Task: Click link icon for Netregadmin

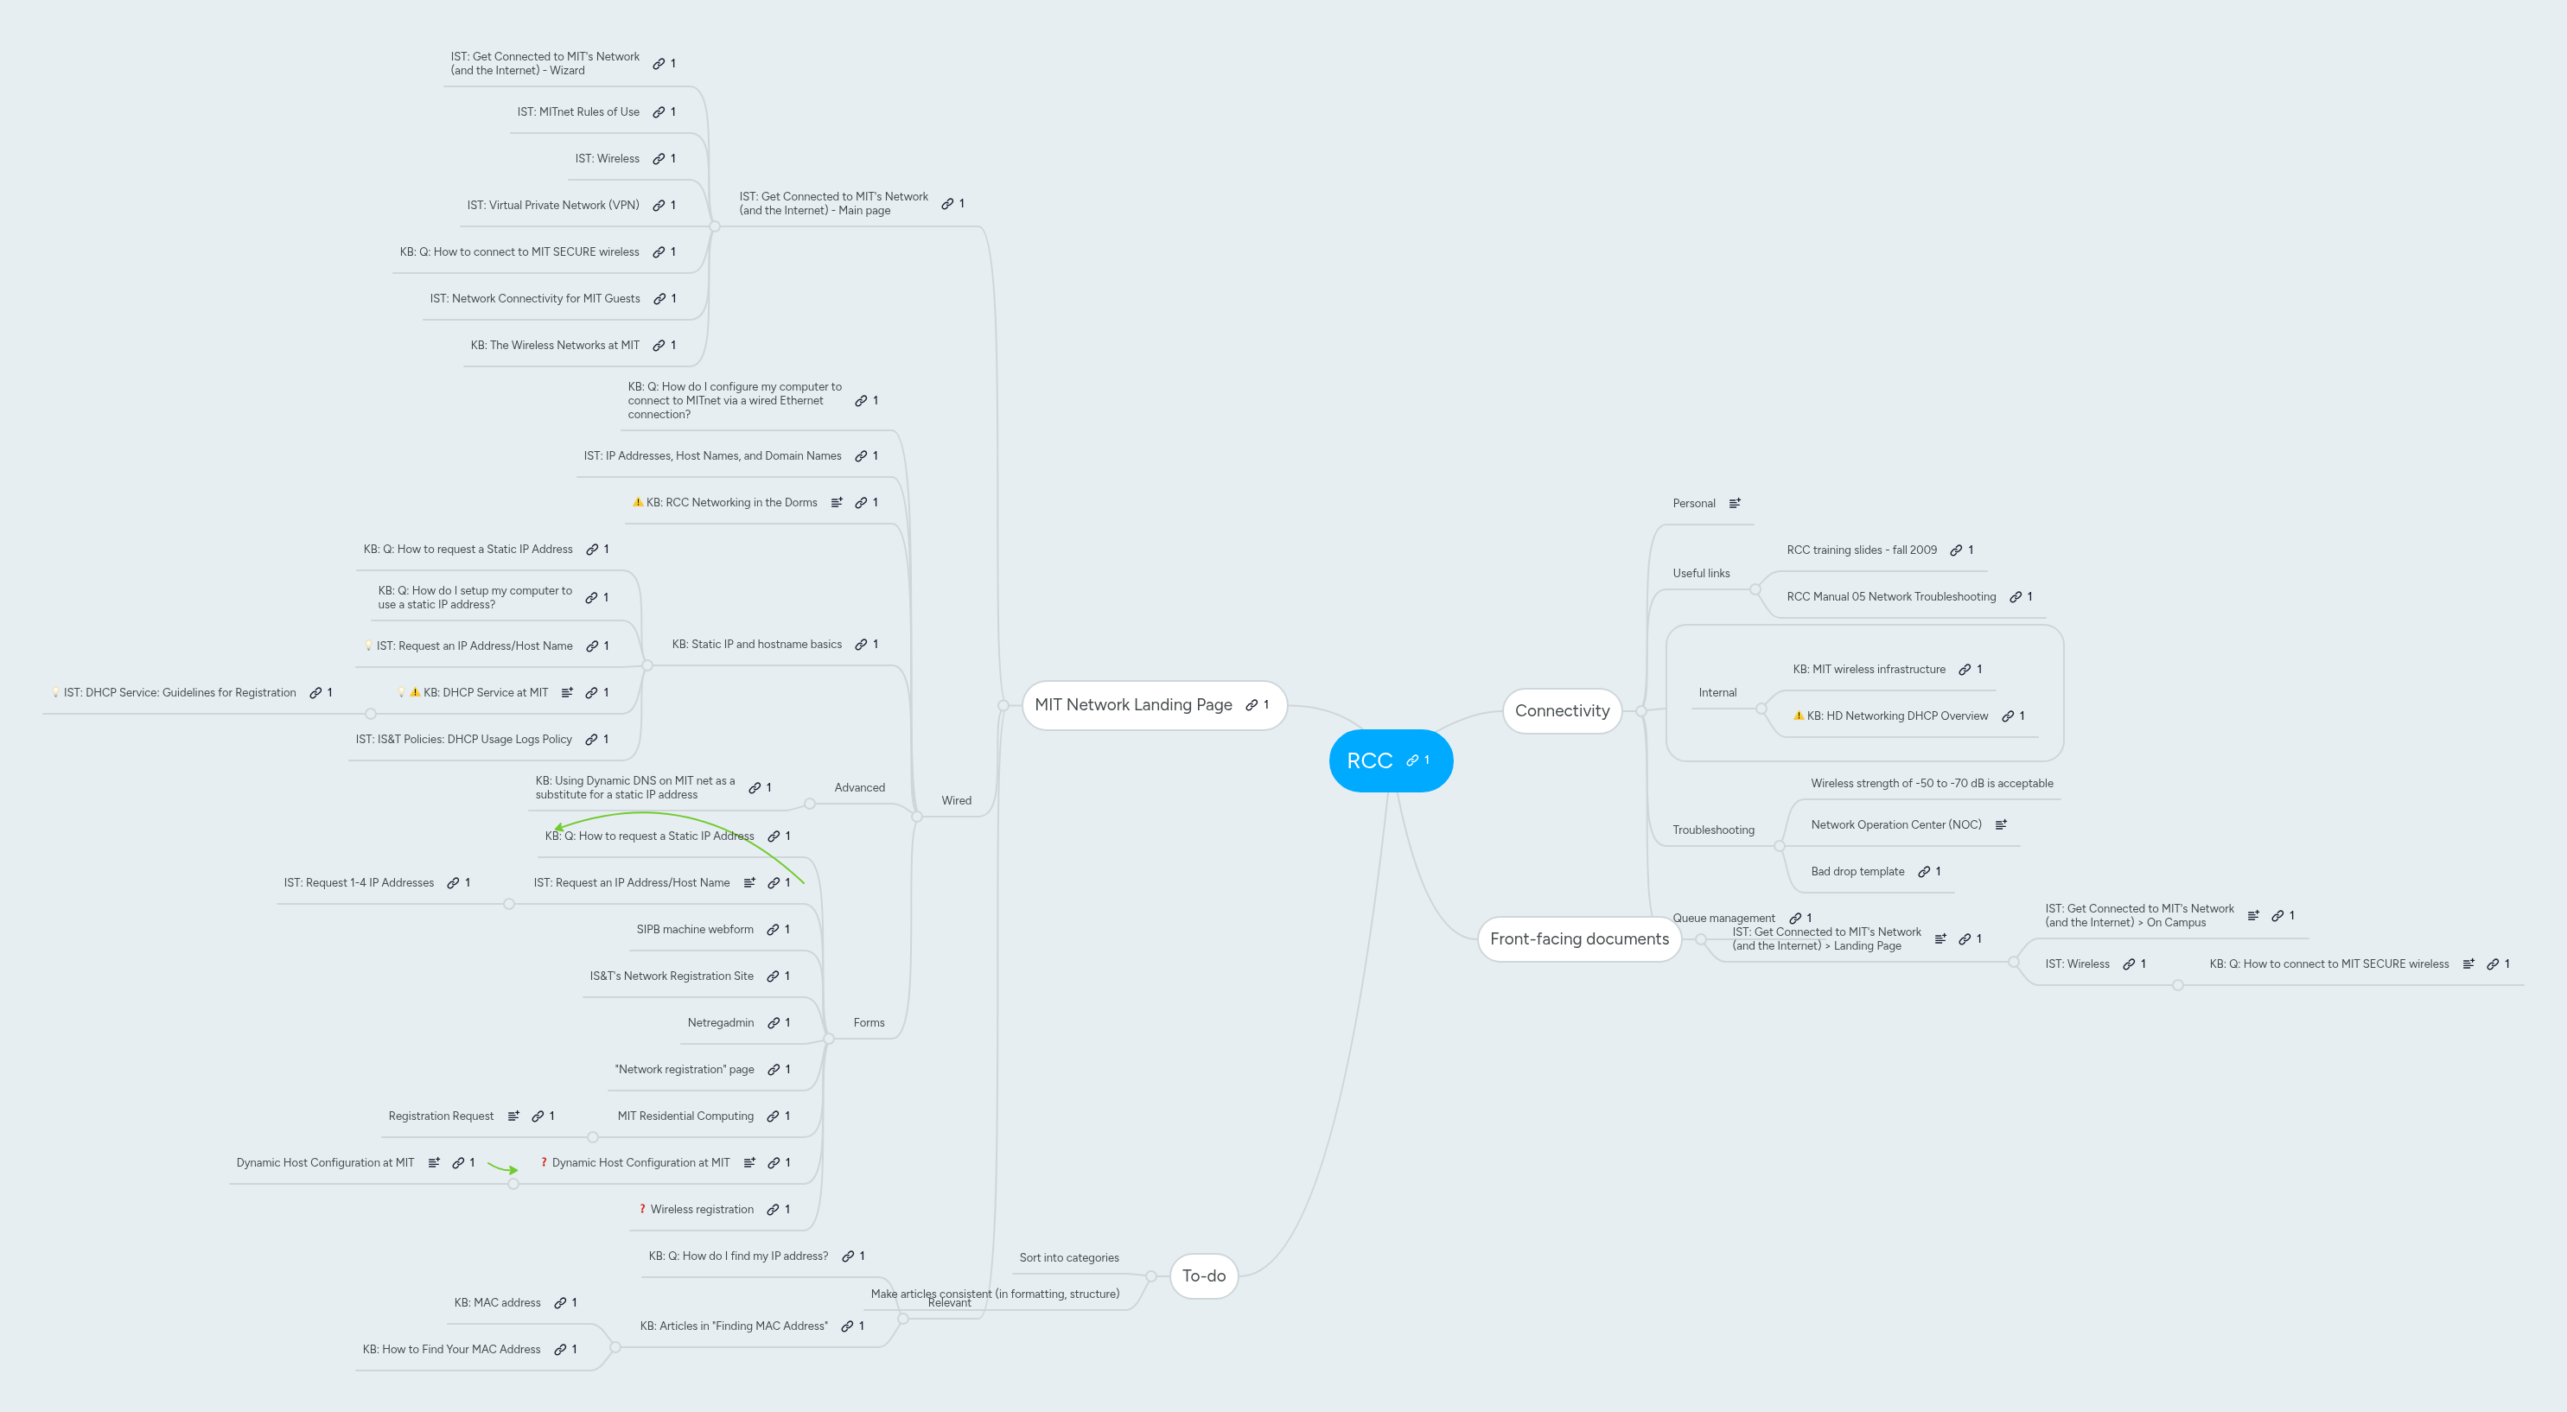Action: coord(774,1022)
